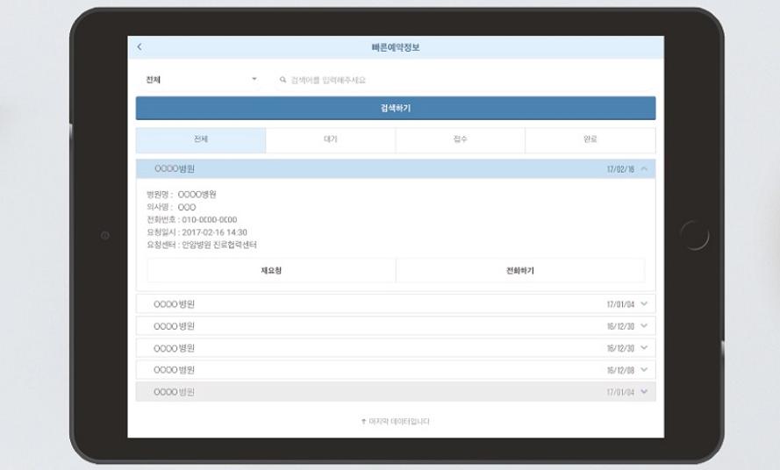
Task: Focus the 검색어를 입력해주세요 search field
Action: coord(465,80)
